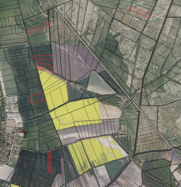Click the small circle marker in the purple field
181x187 pixels.
pyautogui.click(x=77, y=55)
